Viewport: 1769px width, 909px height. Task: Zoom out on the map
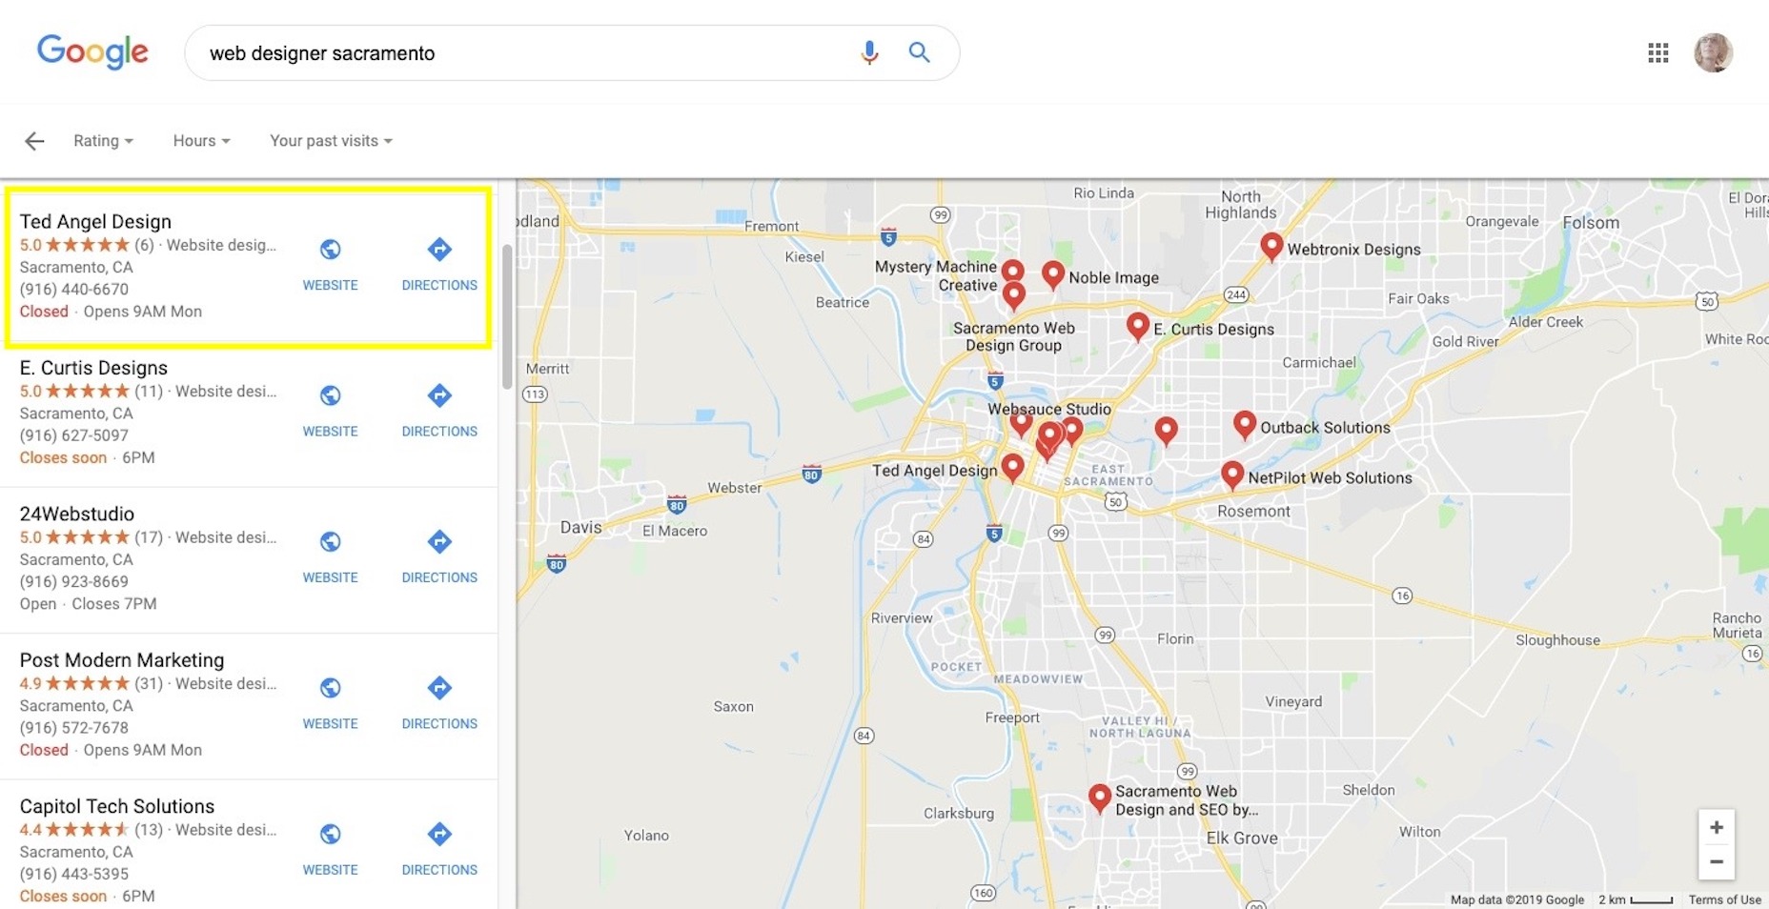(1716, 862)
